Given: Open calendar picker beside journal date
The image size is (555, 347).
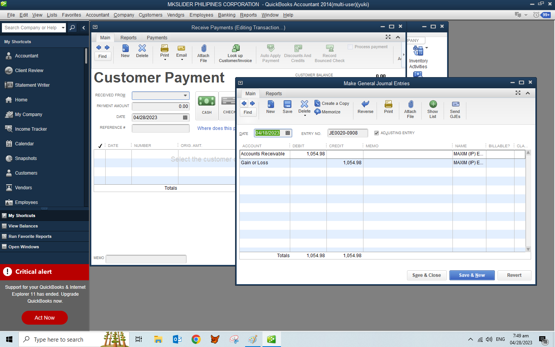Looking at the screenshot, I should 288,133.
